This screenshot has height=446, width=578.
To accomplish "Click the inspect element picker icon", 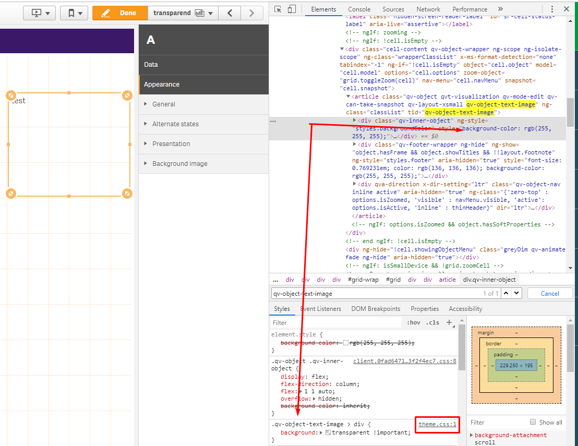I will click(278, 9).
